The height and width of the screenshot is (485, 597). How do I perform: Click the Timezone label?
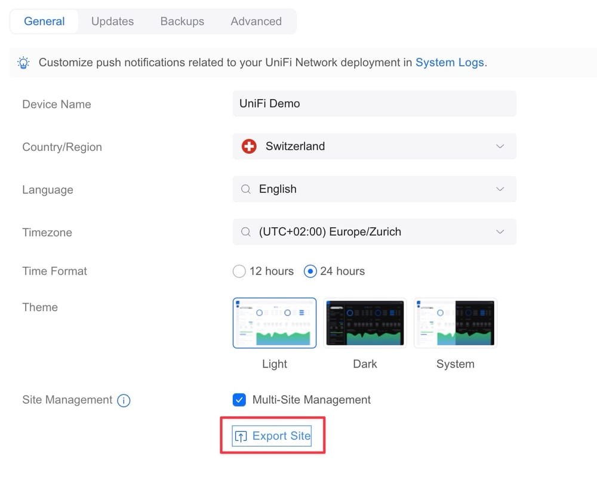click(x=47, y=233)
